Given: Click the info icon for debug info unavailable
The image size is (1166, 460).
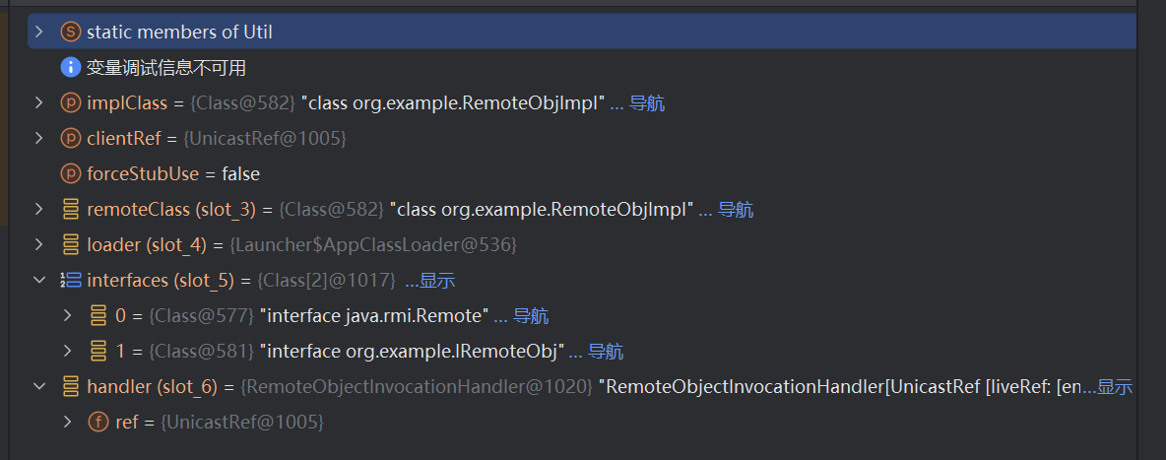Looking at the screenshot, I should (x=71, y=68).
